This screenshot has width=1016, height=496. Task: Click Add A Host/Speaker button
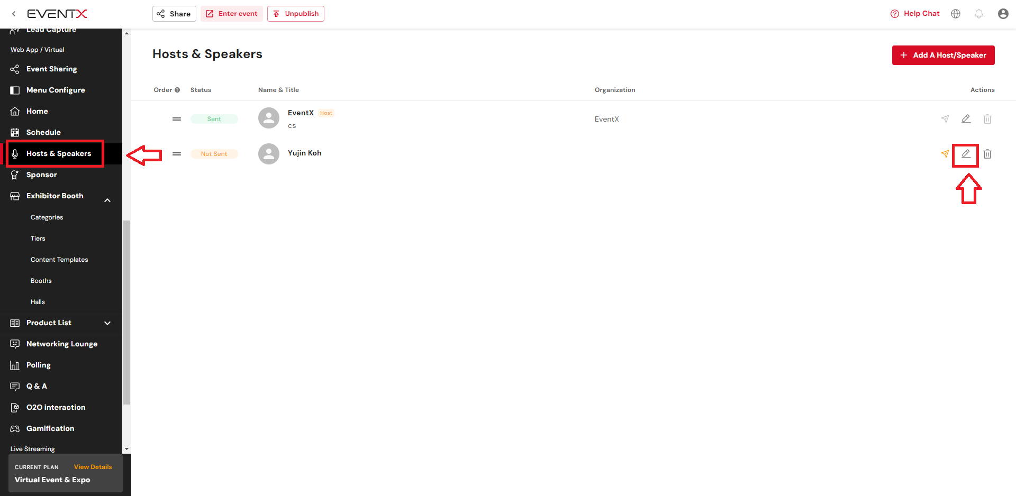click(944, 55)
